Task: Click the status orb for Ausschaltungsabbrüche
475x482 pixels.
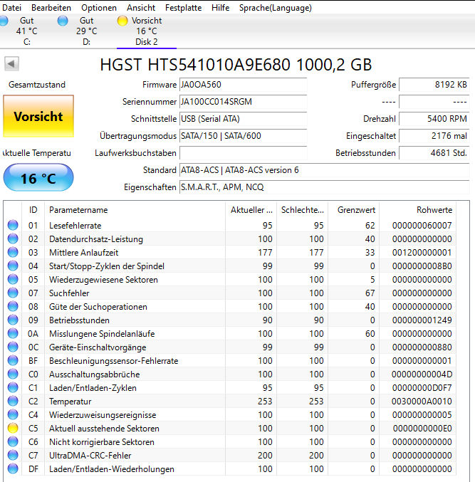Action: pos(13,374)
